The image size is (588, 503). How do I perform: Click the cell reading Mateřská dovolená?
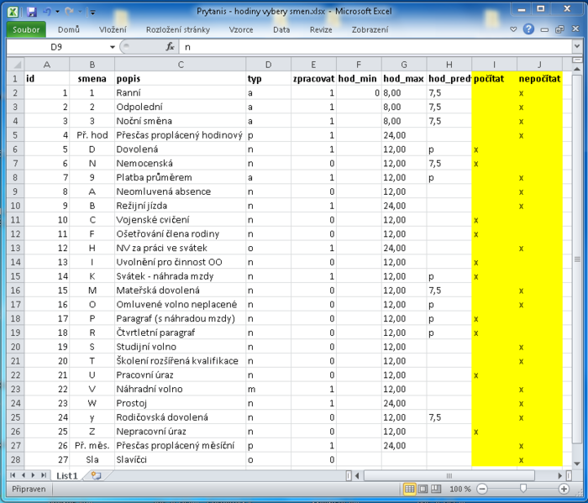click(x=181, y=291)
